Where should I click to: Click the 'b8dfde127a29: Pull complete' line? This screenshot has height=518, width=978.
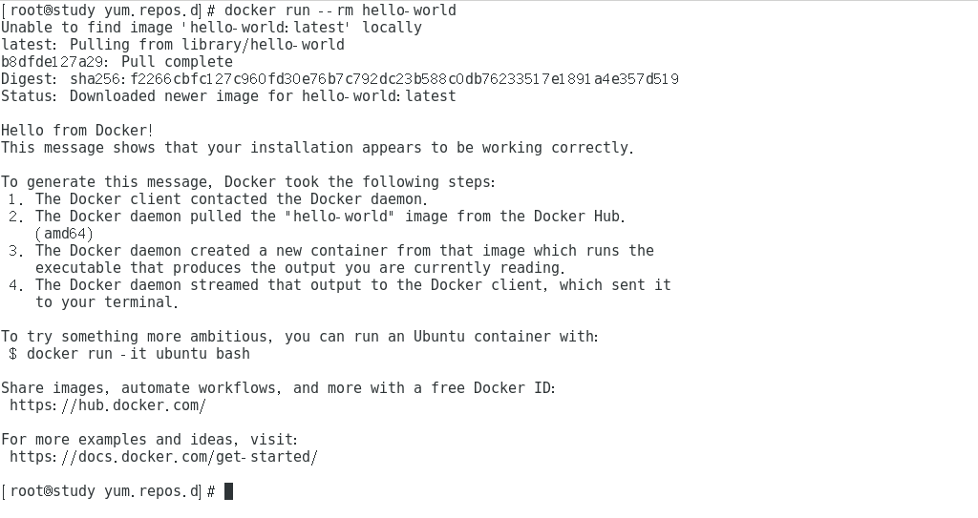[x=117, y=62]
